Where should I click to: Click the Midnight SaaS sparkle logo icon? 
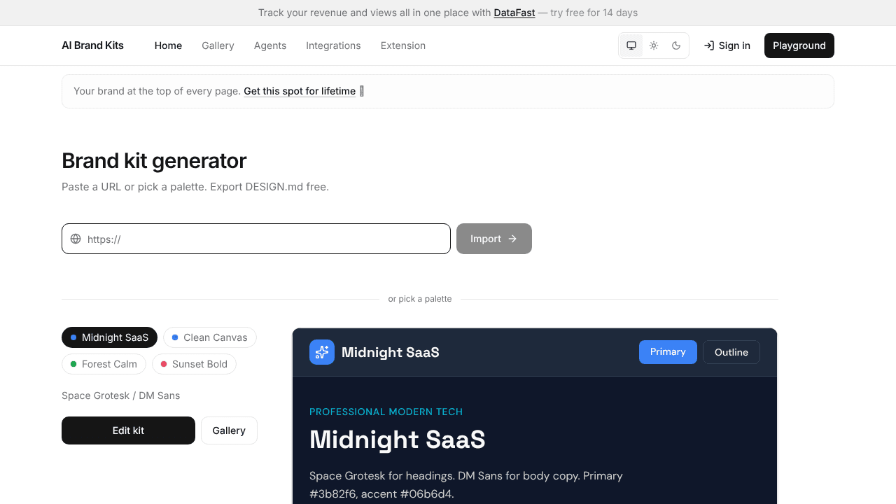tap(322, 352)
